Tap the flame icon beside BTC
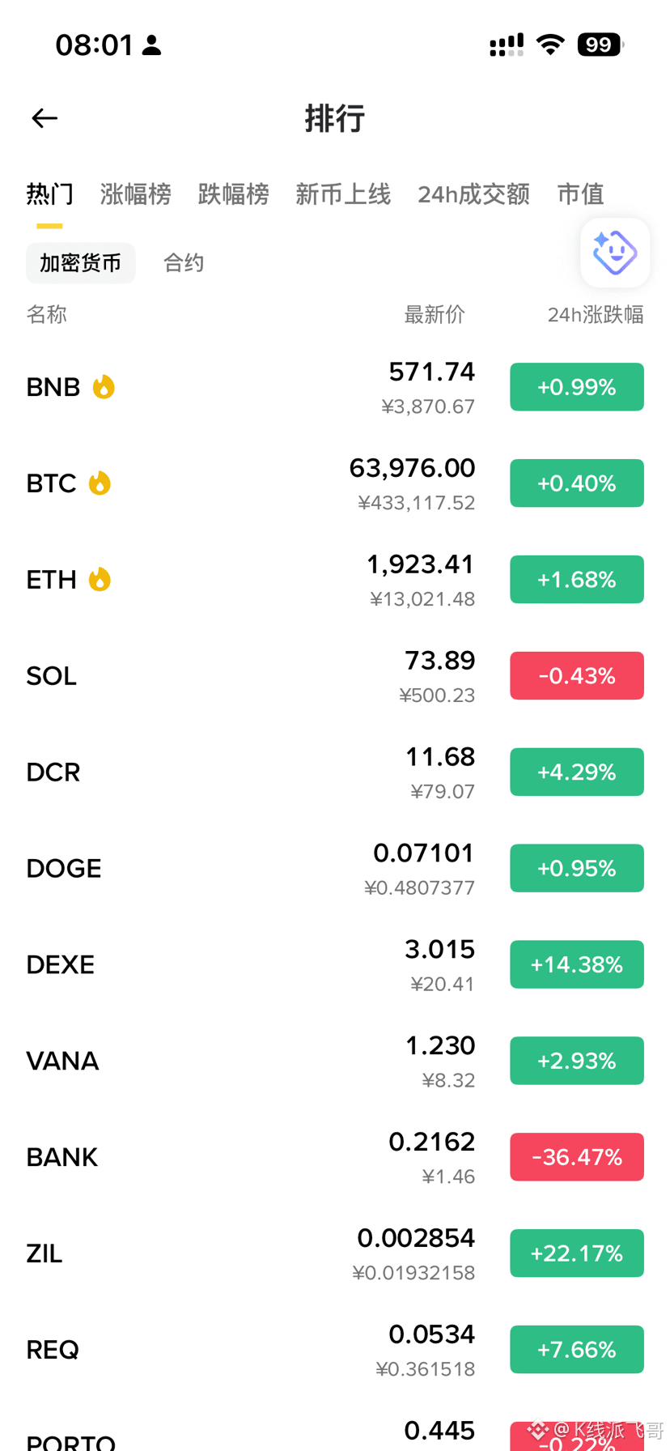This screenshot has height=1451, width=670. [x=100, y=483]
